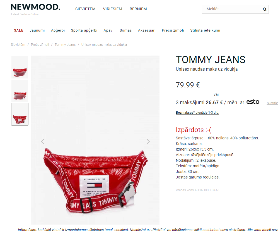Viewport: 278px width, 231px height.
Task: Focus the Meklēt search field
Action: [x=232, y=9]
